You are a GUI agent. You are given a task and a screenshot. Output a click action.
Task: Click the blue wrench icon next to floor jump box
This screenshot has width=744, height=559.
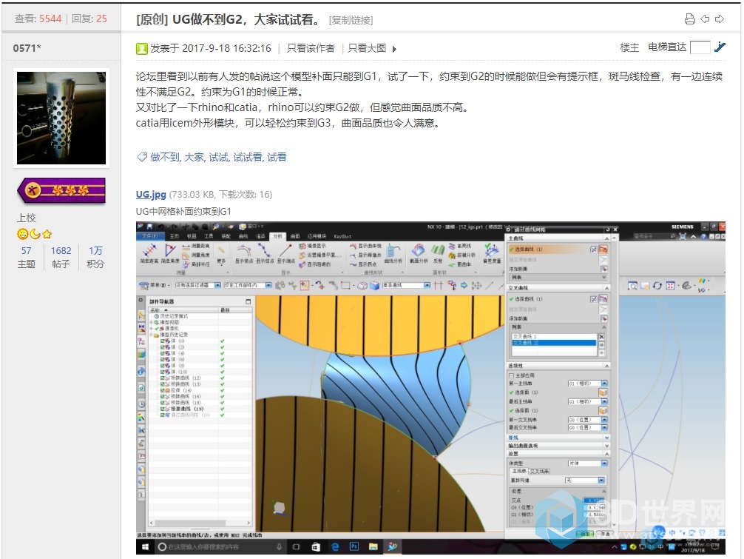(x=720, y=47)
